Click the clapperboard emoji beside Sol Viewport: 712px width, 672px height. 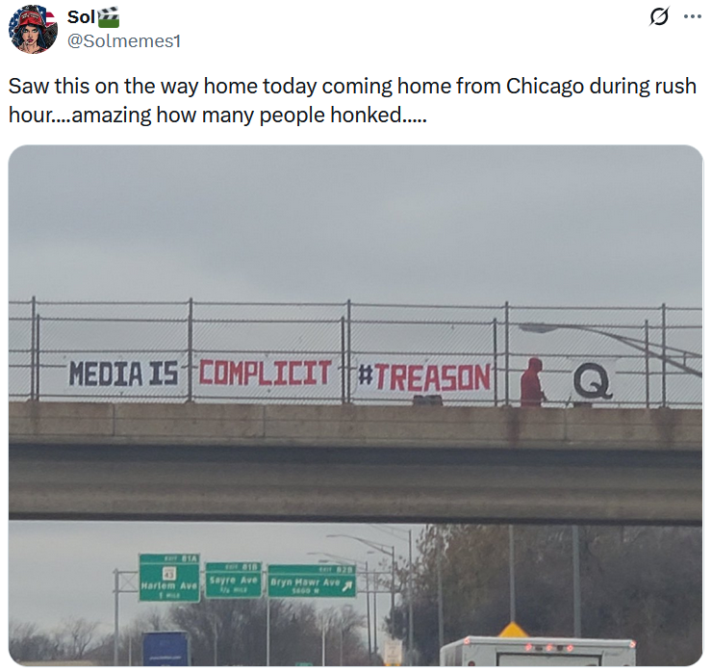pos(109,17)
